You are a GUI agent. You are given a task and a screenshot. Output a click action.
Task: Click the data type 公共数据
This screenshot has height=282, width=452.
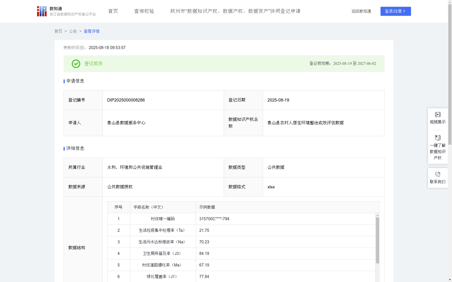point(276,168)
